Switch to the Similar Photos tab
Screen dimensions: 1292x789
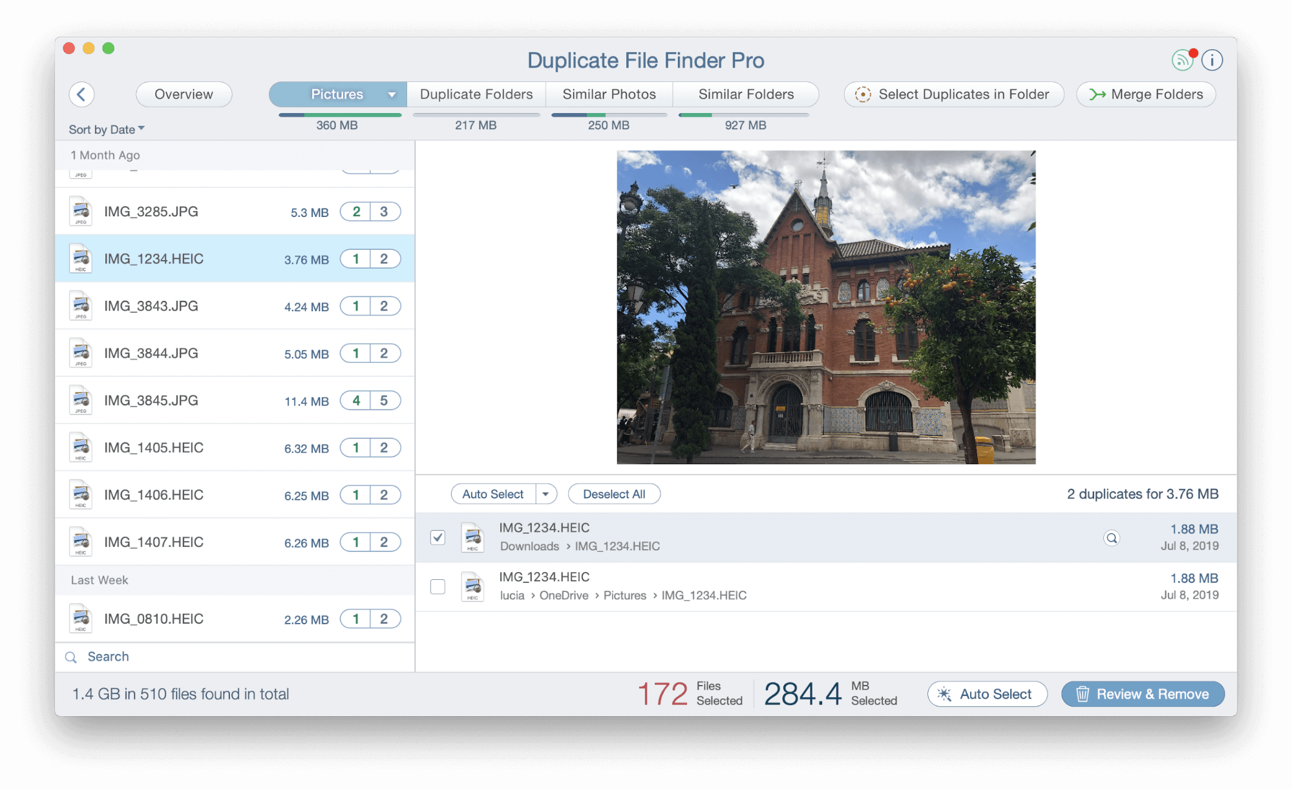click(608, 94)
